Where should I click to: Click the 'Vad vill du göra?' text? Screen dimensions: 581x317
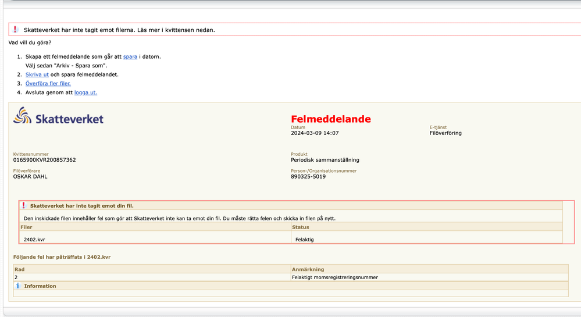tap(30, 42)
